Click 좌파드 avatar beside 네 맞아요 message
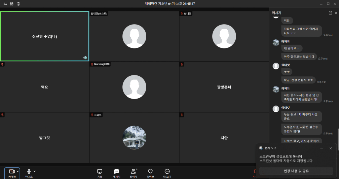The height and width of the screenshot is (179, 339). point(276,43)
